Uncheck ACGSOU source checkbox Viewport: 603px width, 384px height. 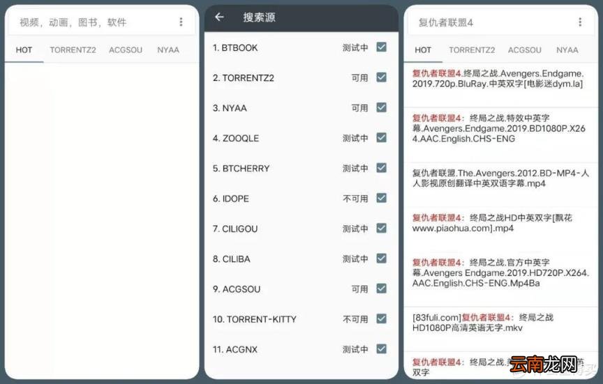click(x=382, y=289)
